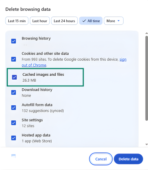Uncheck Cookies and other site data checkbox
Viewport: 148px width, 170px height.
coord(13,59)
